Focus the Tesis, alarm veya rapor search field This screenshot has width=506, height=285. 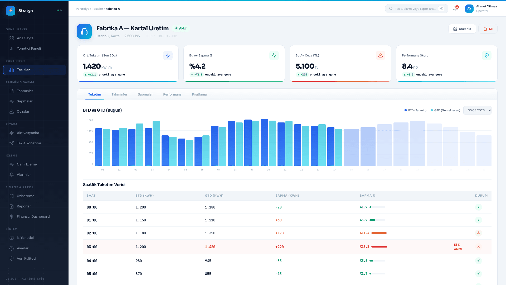tap(416, 9)
